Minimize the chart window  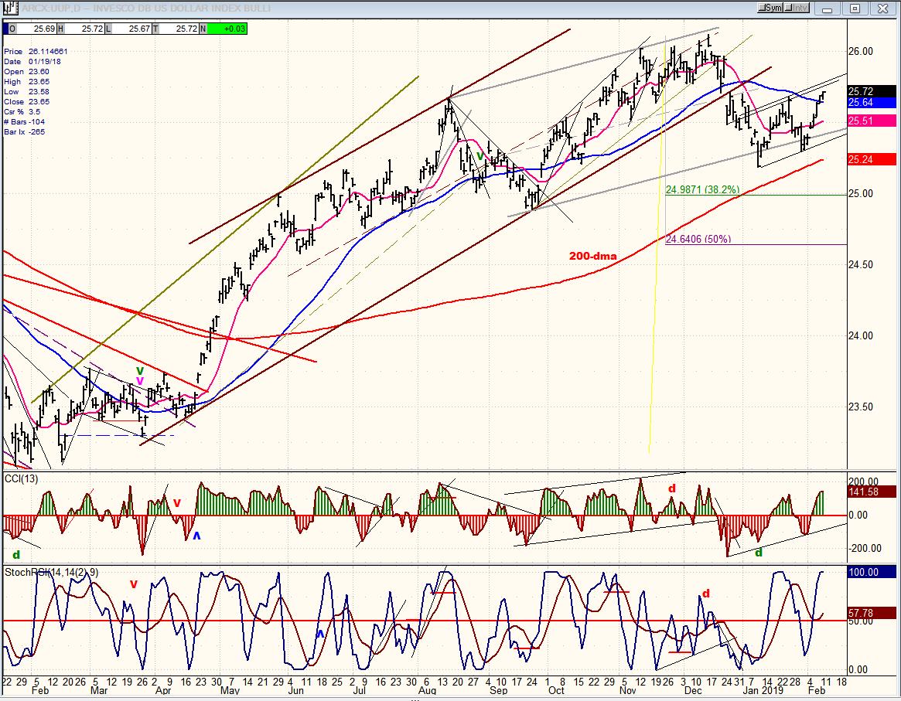tap(831, 8)
